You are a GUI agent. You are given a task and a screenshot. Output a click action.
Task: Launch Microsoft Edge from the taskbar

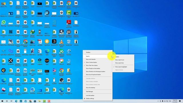pos(16,101)
